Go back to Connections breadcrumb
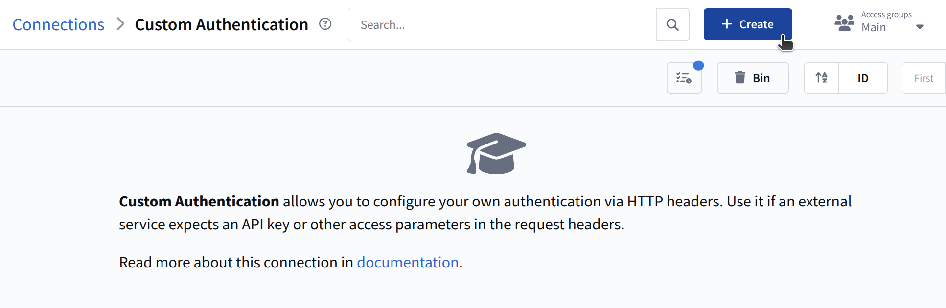 pyautogui.click(x=58, y=24)
